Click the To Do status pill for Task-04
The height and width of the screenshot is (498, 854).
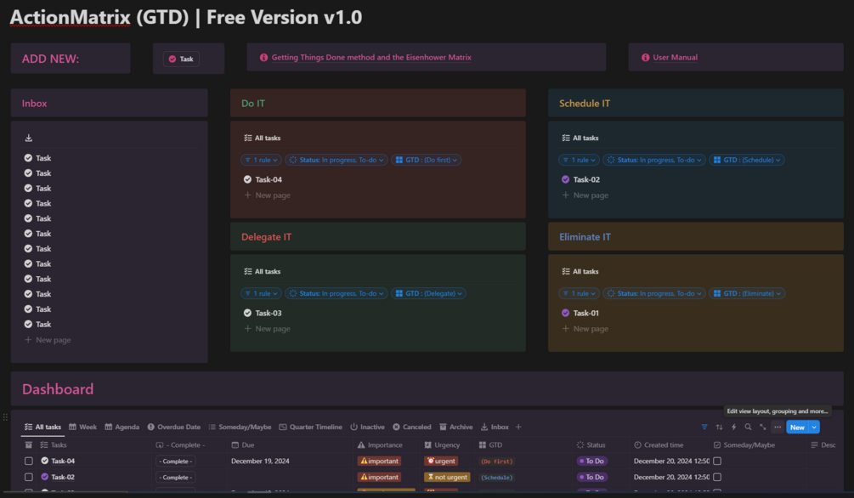tap(592, 461)
